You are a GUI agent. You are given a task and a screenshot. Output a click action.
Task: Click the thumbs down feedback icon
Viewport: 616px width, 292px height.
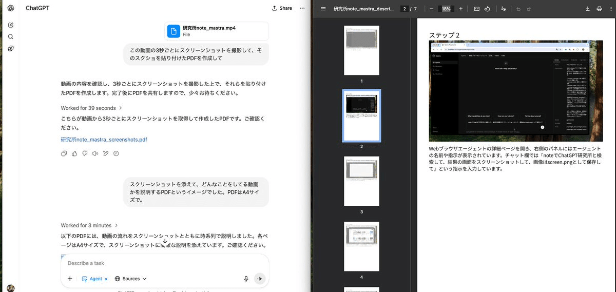tap(85, 153)
